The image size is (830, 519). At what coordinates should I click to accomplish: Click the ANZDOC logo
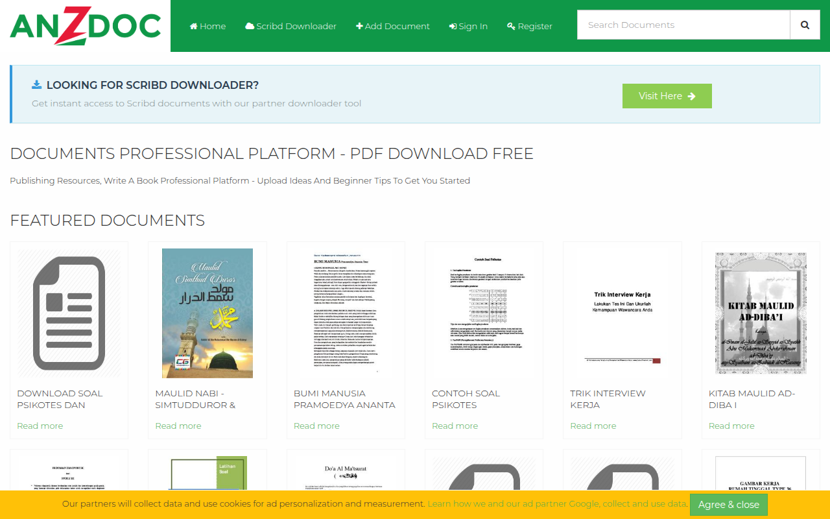[x=85, y=26]
